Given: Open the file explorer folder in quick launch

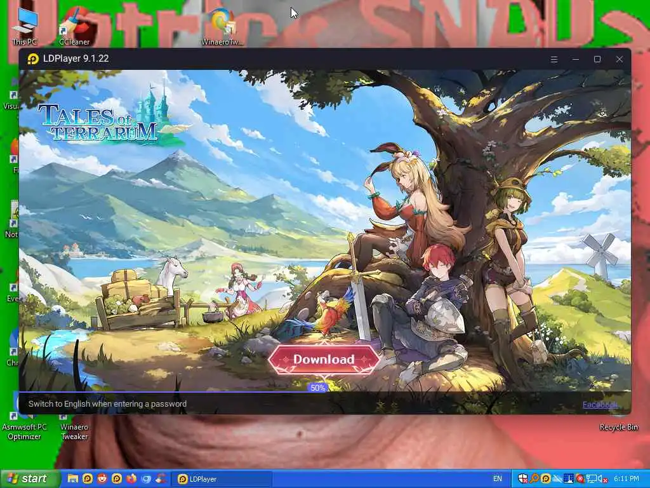Looking at the screenshot, I should (72, 479).
